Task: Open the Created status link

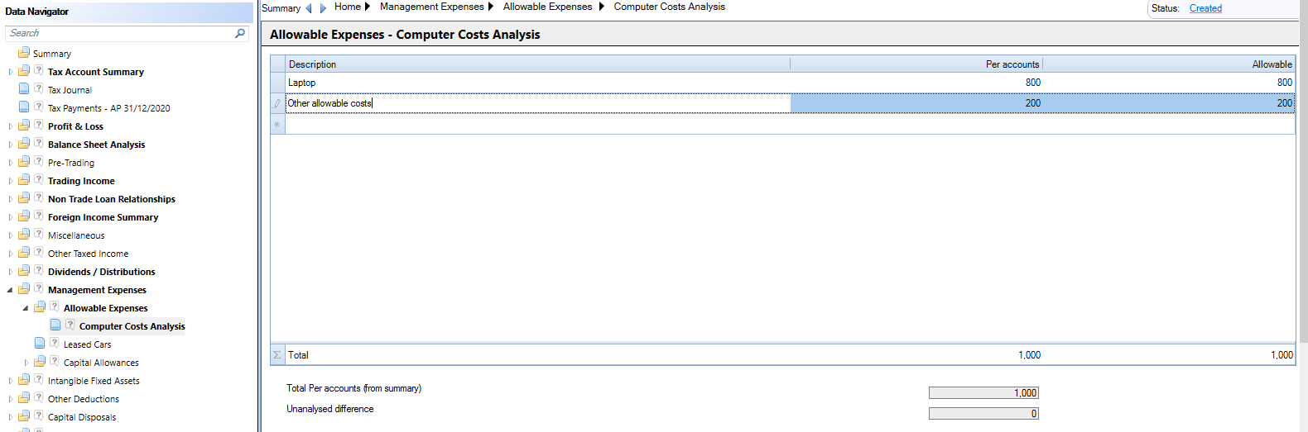Action: (1205, 8)
